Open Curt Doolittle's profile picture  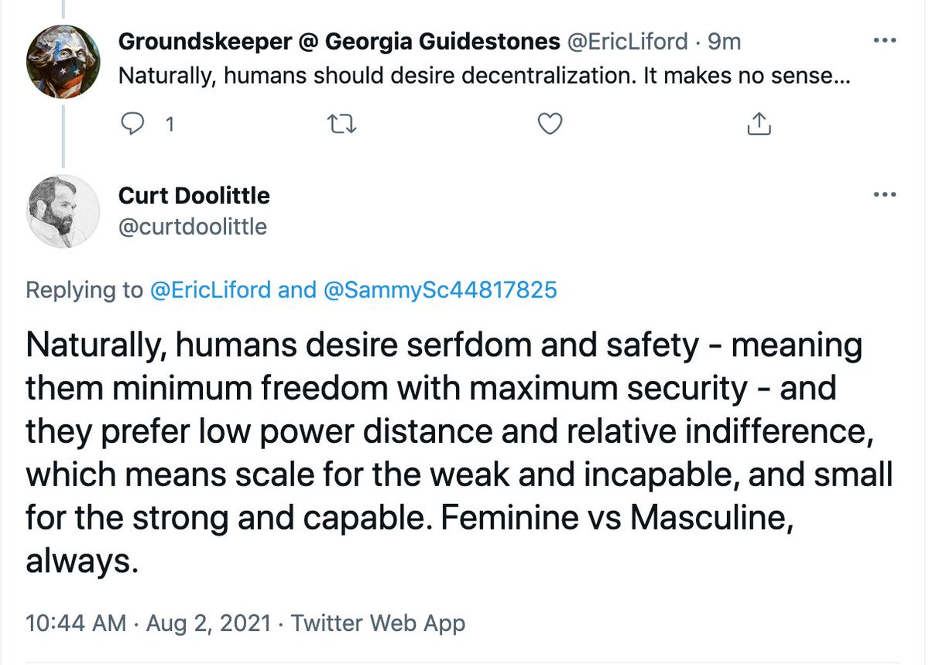pos(63,211)
